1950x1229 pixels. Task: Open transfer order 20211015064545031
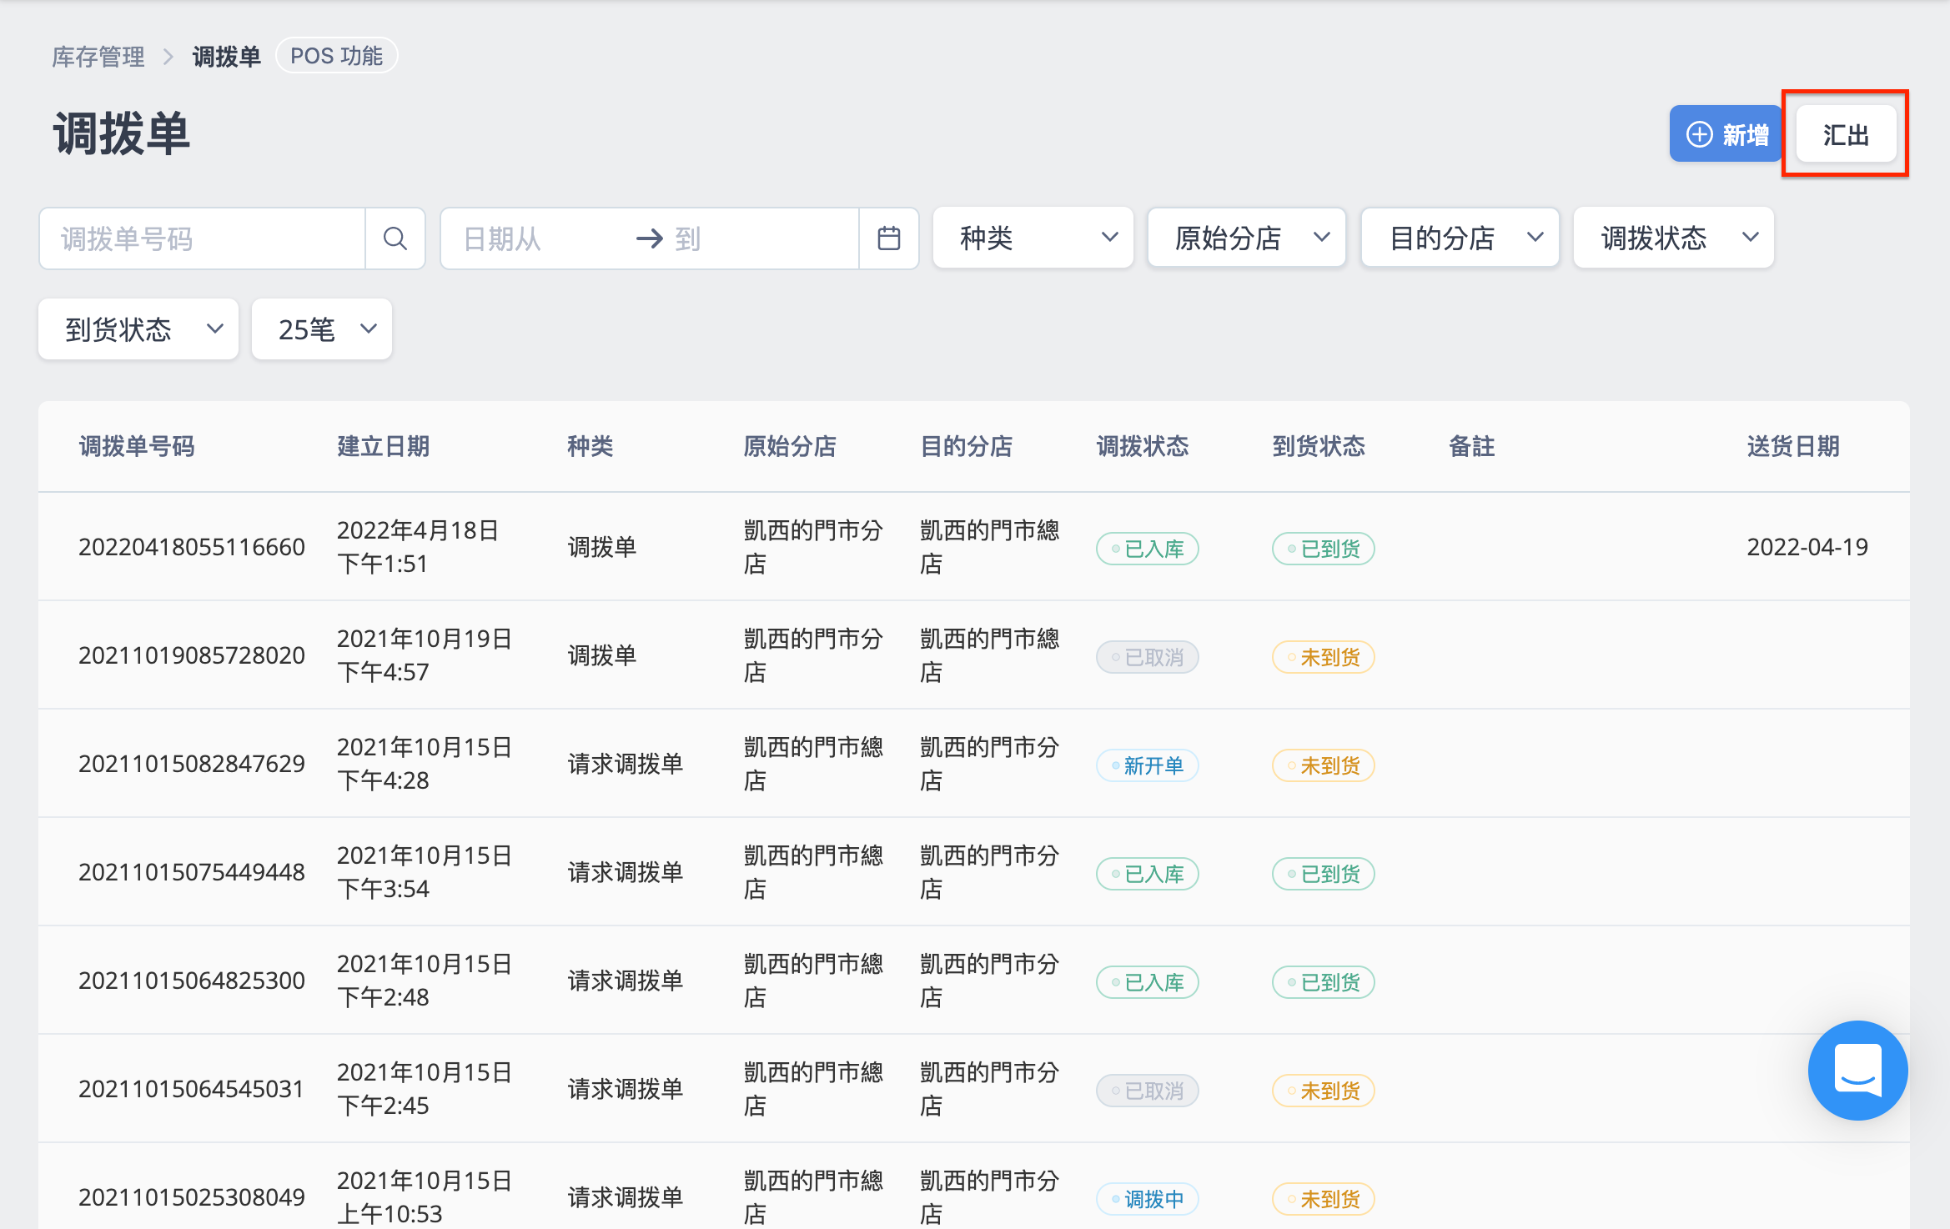click(191, 1089)
